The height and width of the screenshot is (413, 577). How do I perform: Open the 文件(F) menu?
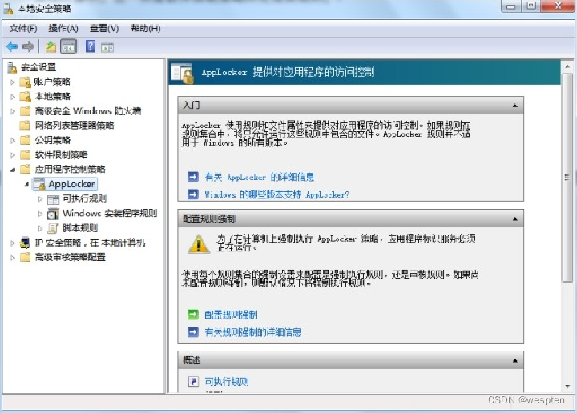[22, 28]
